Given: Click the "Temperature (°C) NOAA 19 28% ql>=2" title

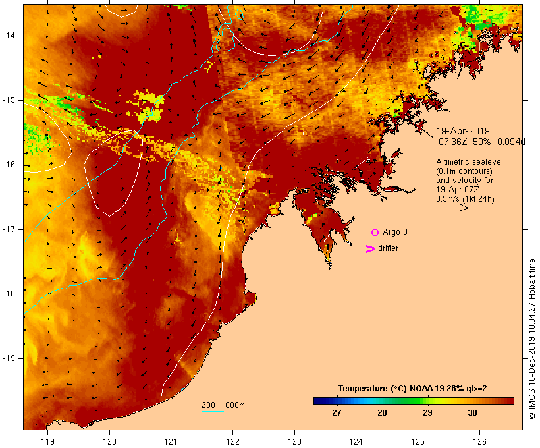Looking at the screenshot, I should [x=412, y=389].
